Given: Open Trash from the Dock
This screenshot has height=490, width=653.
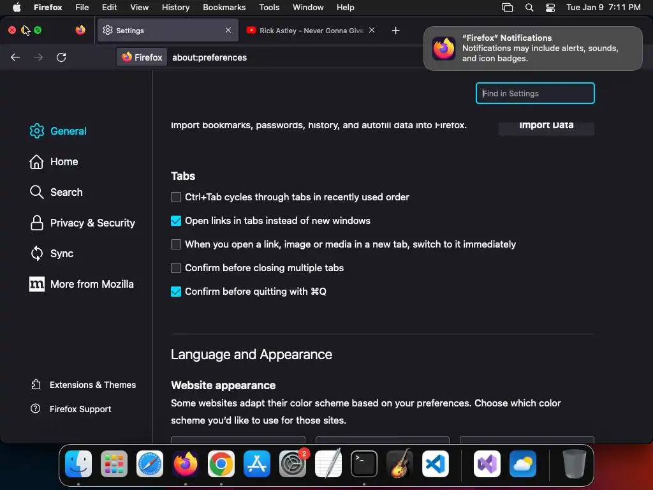Looking at the screenshot, I should point(575,464).
